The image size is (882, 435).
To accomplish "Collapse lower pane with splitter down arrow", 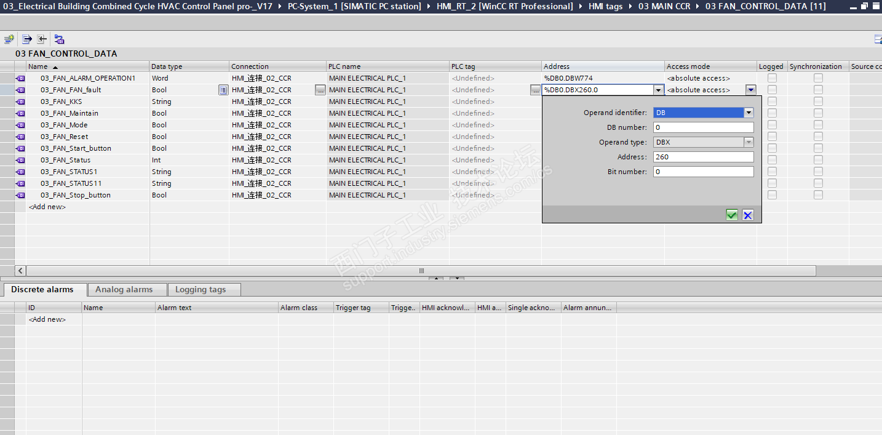I will pyautogui.click(x=456, y=278).
